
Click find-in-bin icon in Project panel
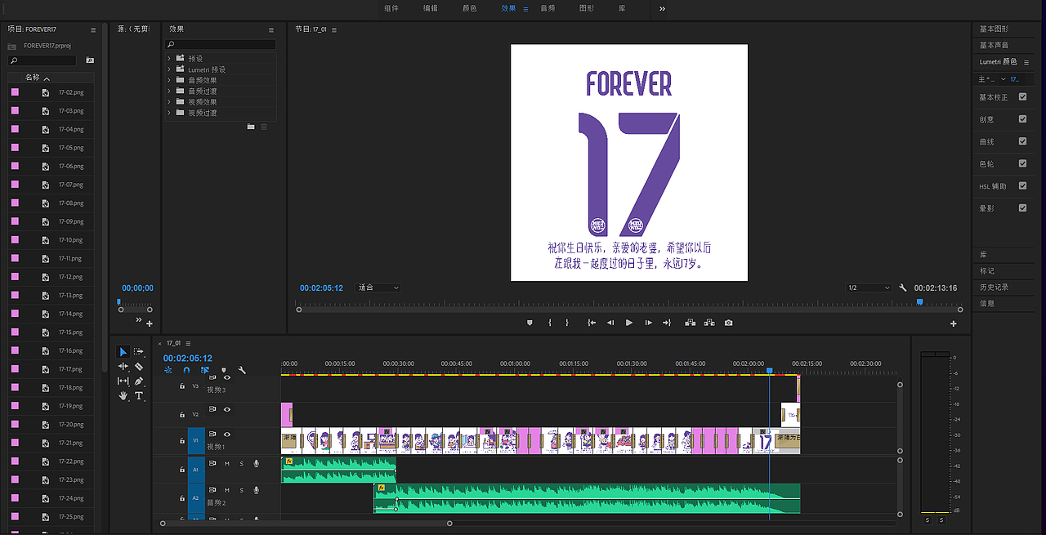[x=90, y=60]
